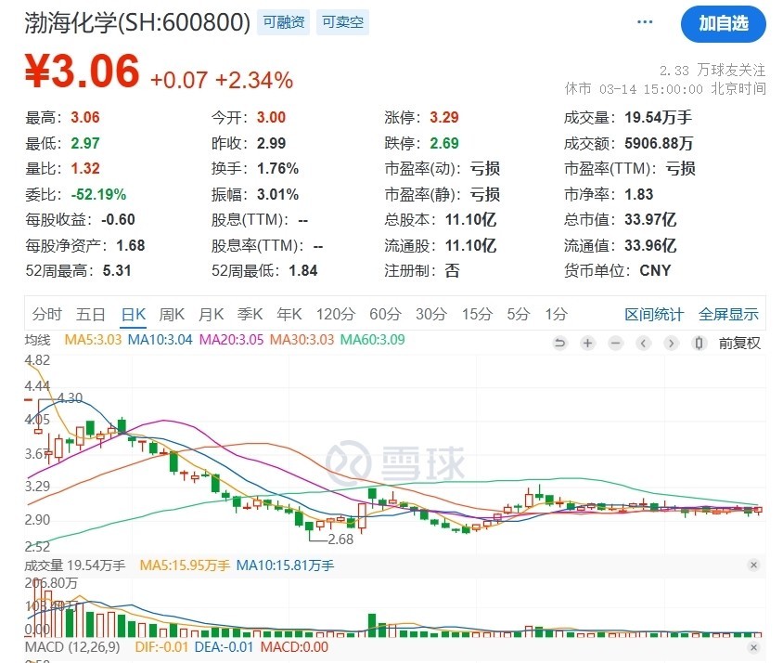Screen dimensions: 783x663
Task: Click the 最高 value 3.06
Action: point(85,118)
